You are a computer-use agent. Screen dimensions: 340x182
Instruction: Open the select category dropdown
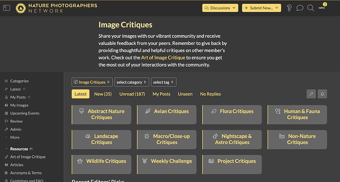[132, 82]
